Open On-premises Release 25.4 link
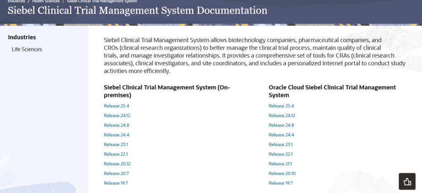This screenshot has width=422, height=193. [x=117, y=106]
